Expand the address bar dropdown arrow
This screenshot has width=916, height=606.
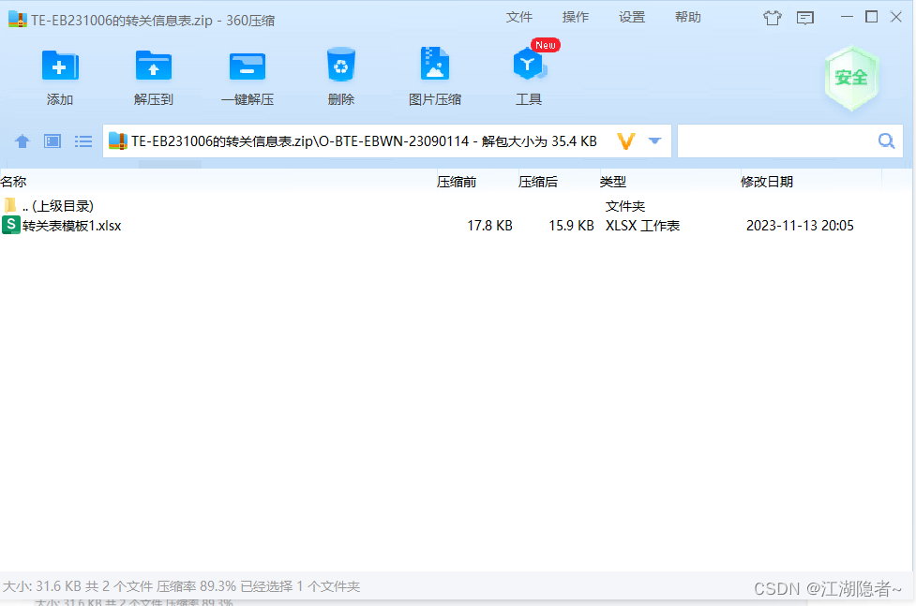click(x=654, y=140)
